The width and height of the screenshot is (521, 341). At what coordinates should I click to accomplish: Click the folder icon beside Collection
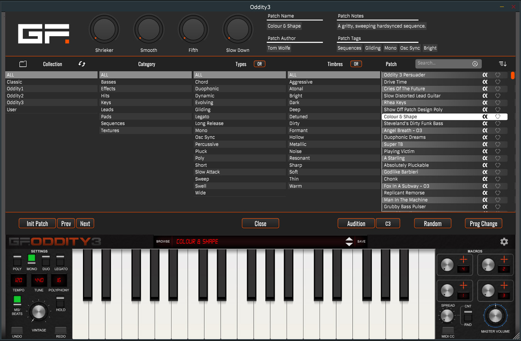[23, 64]
